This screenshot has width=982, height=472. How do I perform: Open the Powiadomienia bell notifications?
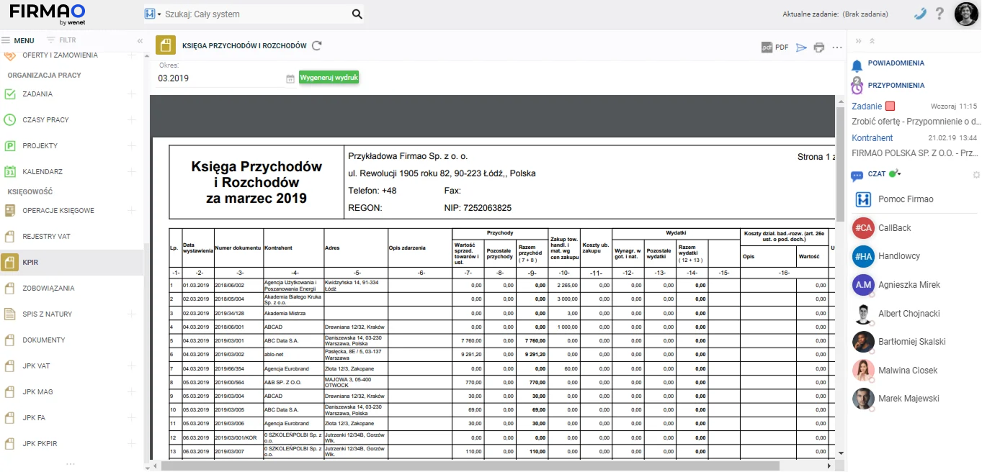coord(857,65)
